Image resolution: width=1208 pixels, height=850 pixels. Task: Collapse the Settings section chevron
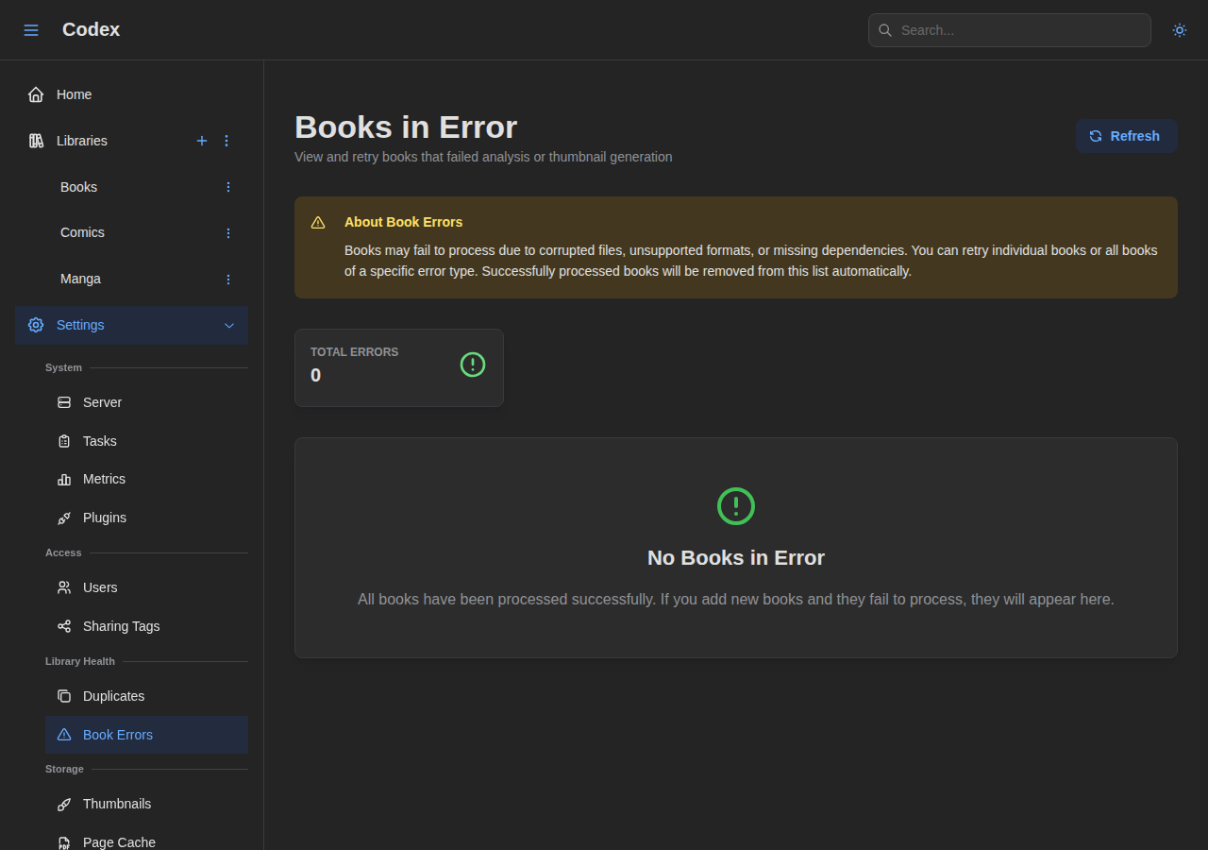tap(228, 325)
